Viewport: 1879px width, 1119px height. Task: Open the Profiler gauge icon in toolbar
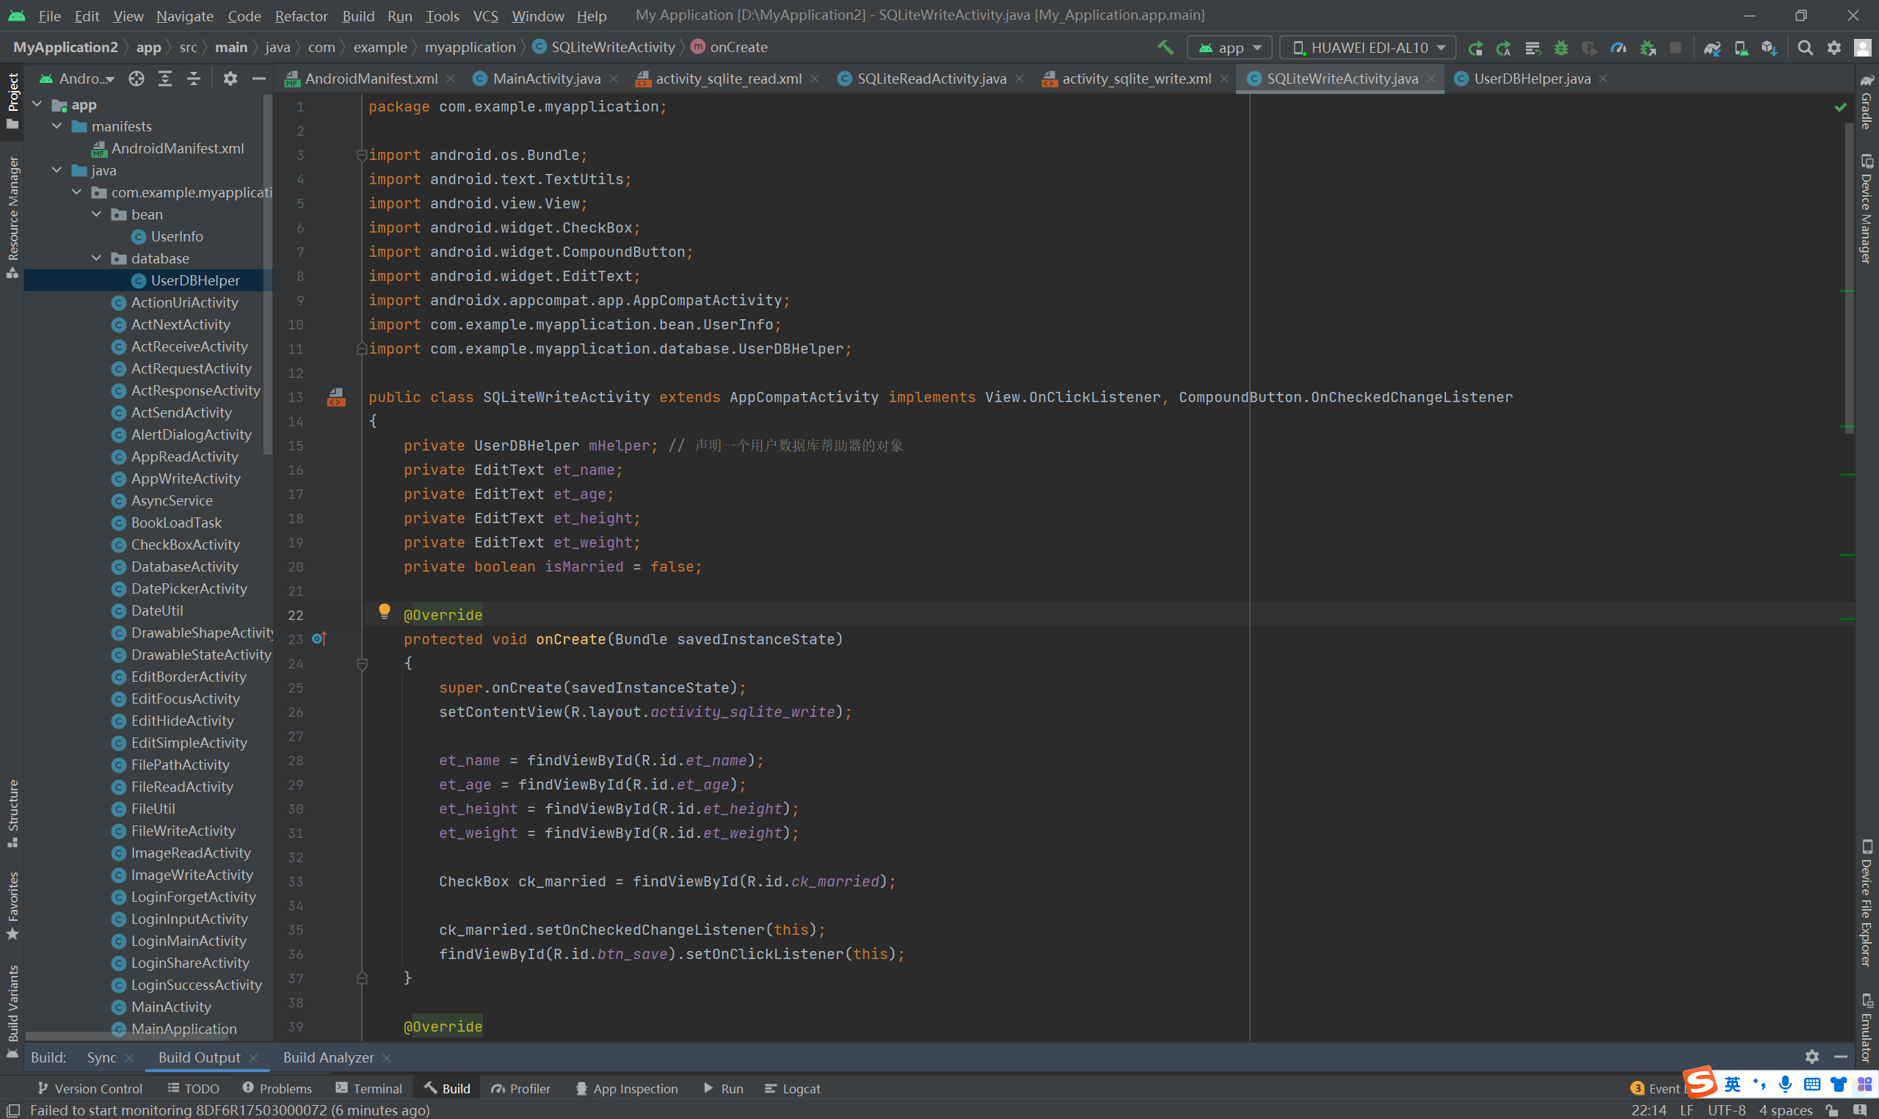click(x=1618, y=48)
